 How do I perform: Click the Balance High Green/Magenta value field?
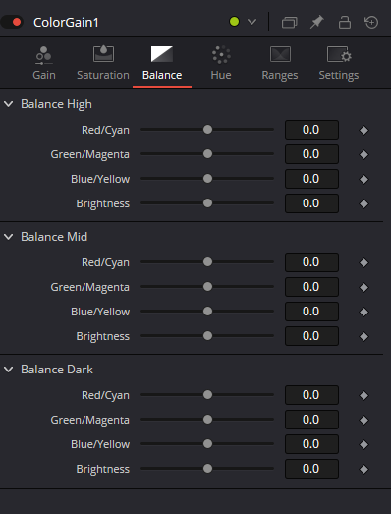pos(311,154)
